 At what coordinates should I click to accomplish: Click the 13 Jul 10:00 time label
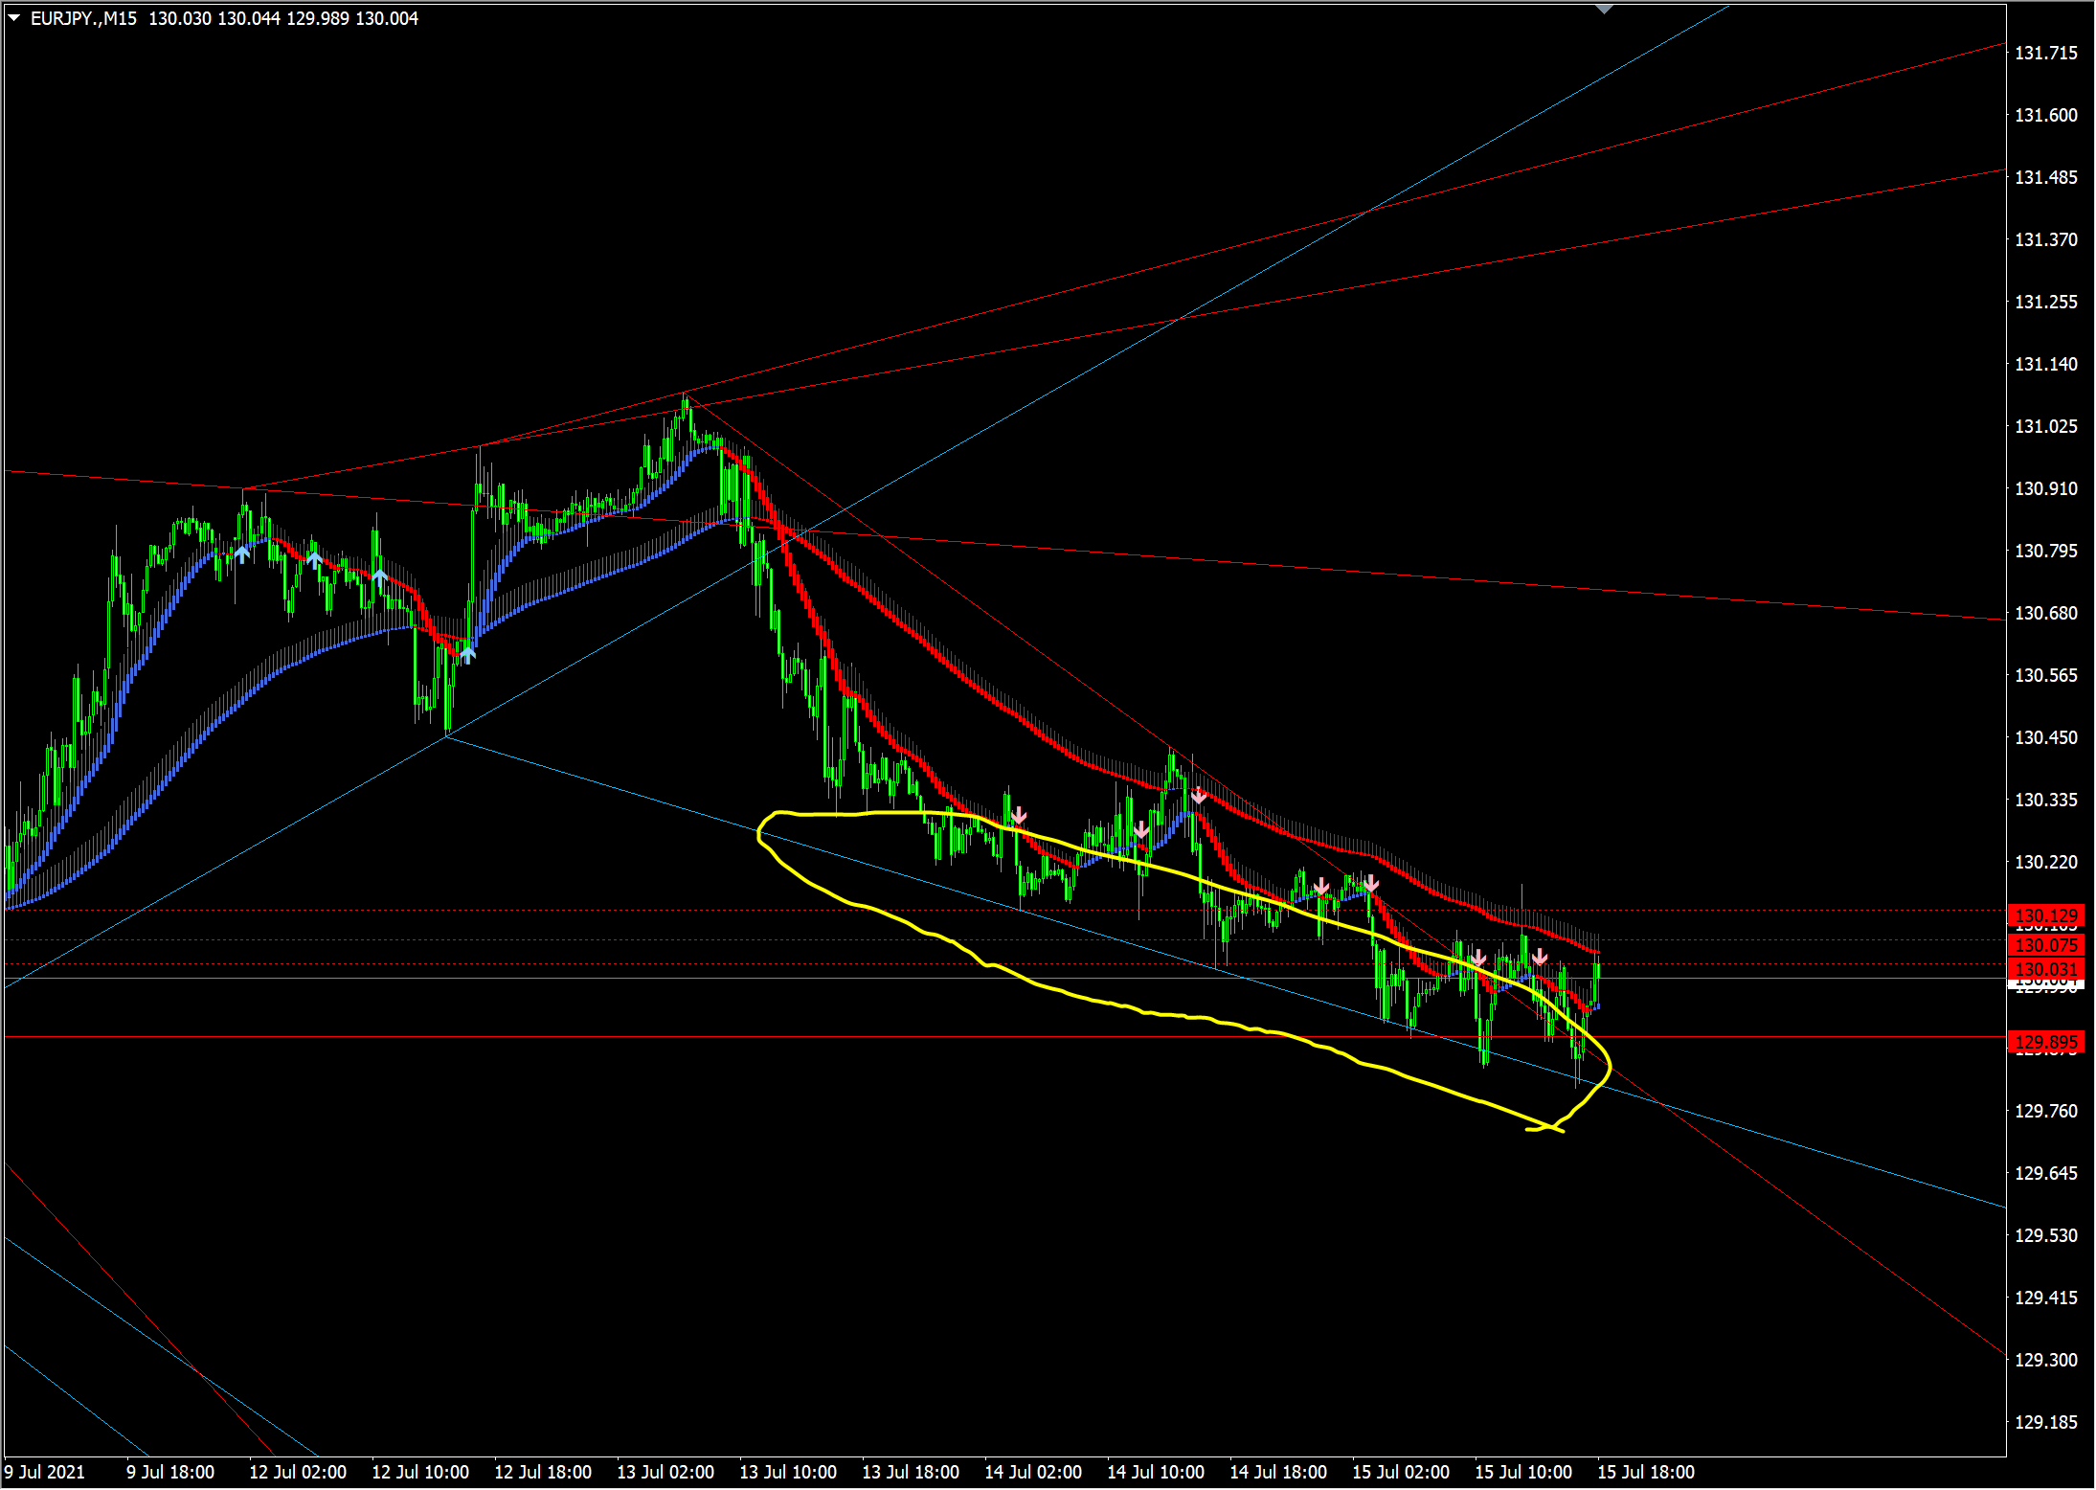[x=787, y=1472]
